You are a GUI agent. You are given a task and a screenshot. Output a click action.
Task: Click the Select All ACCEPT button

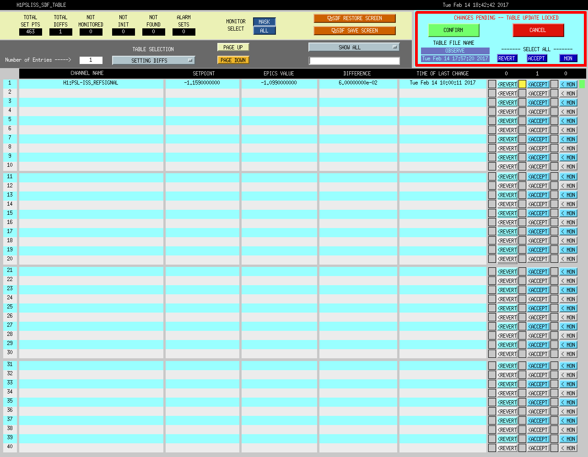click(537, 58)
